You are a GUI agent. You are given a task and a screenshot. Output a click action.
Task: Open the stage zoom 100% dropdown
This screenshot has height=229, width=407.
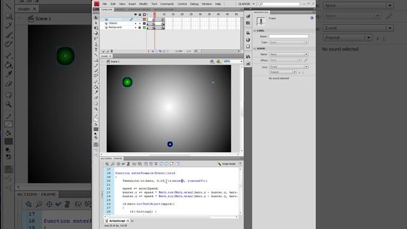click(233, 62)
